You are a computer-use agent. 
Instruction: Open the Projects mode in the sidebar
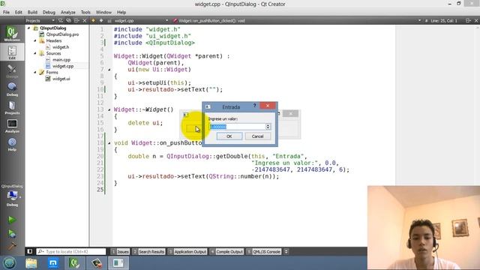[x=12, y=107]
